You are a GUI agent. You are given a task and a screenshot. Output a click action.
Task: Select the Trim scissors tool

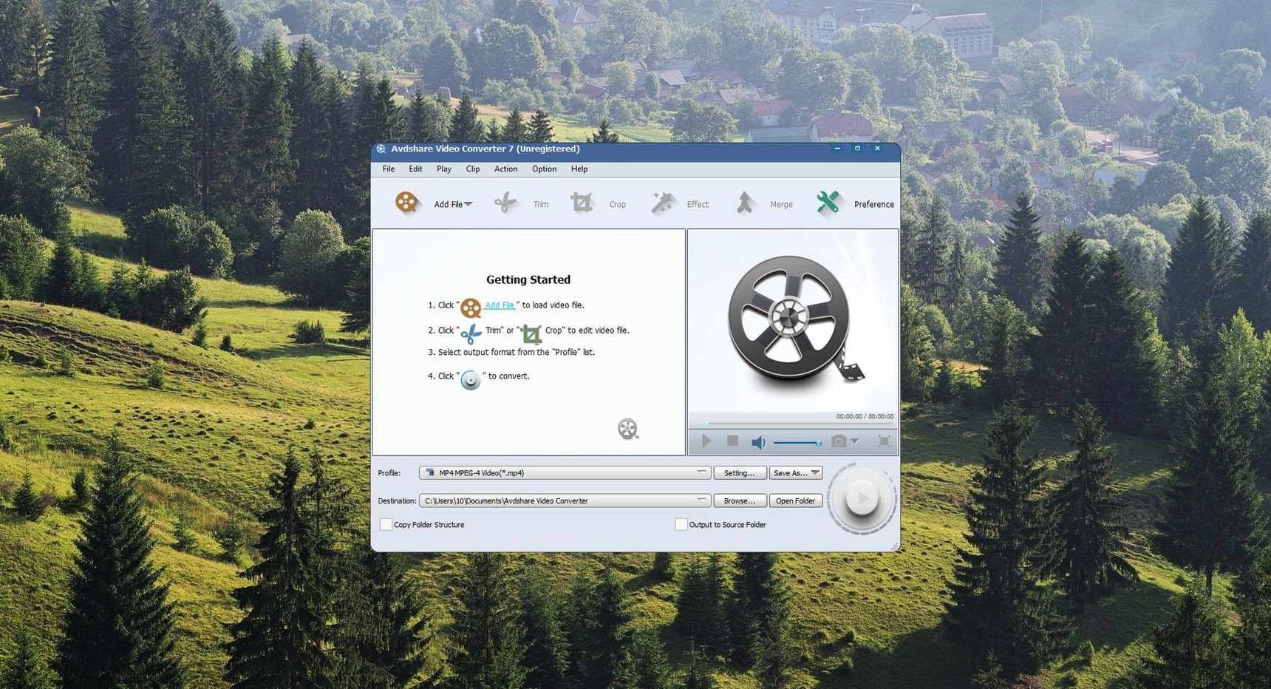click(505, 203)
